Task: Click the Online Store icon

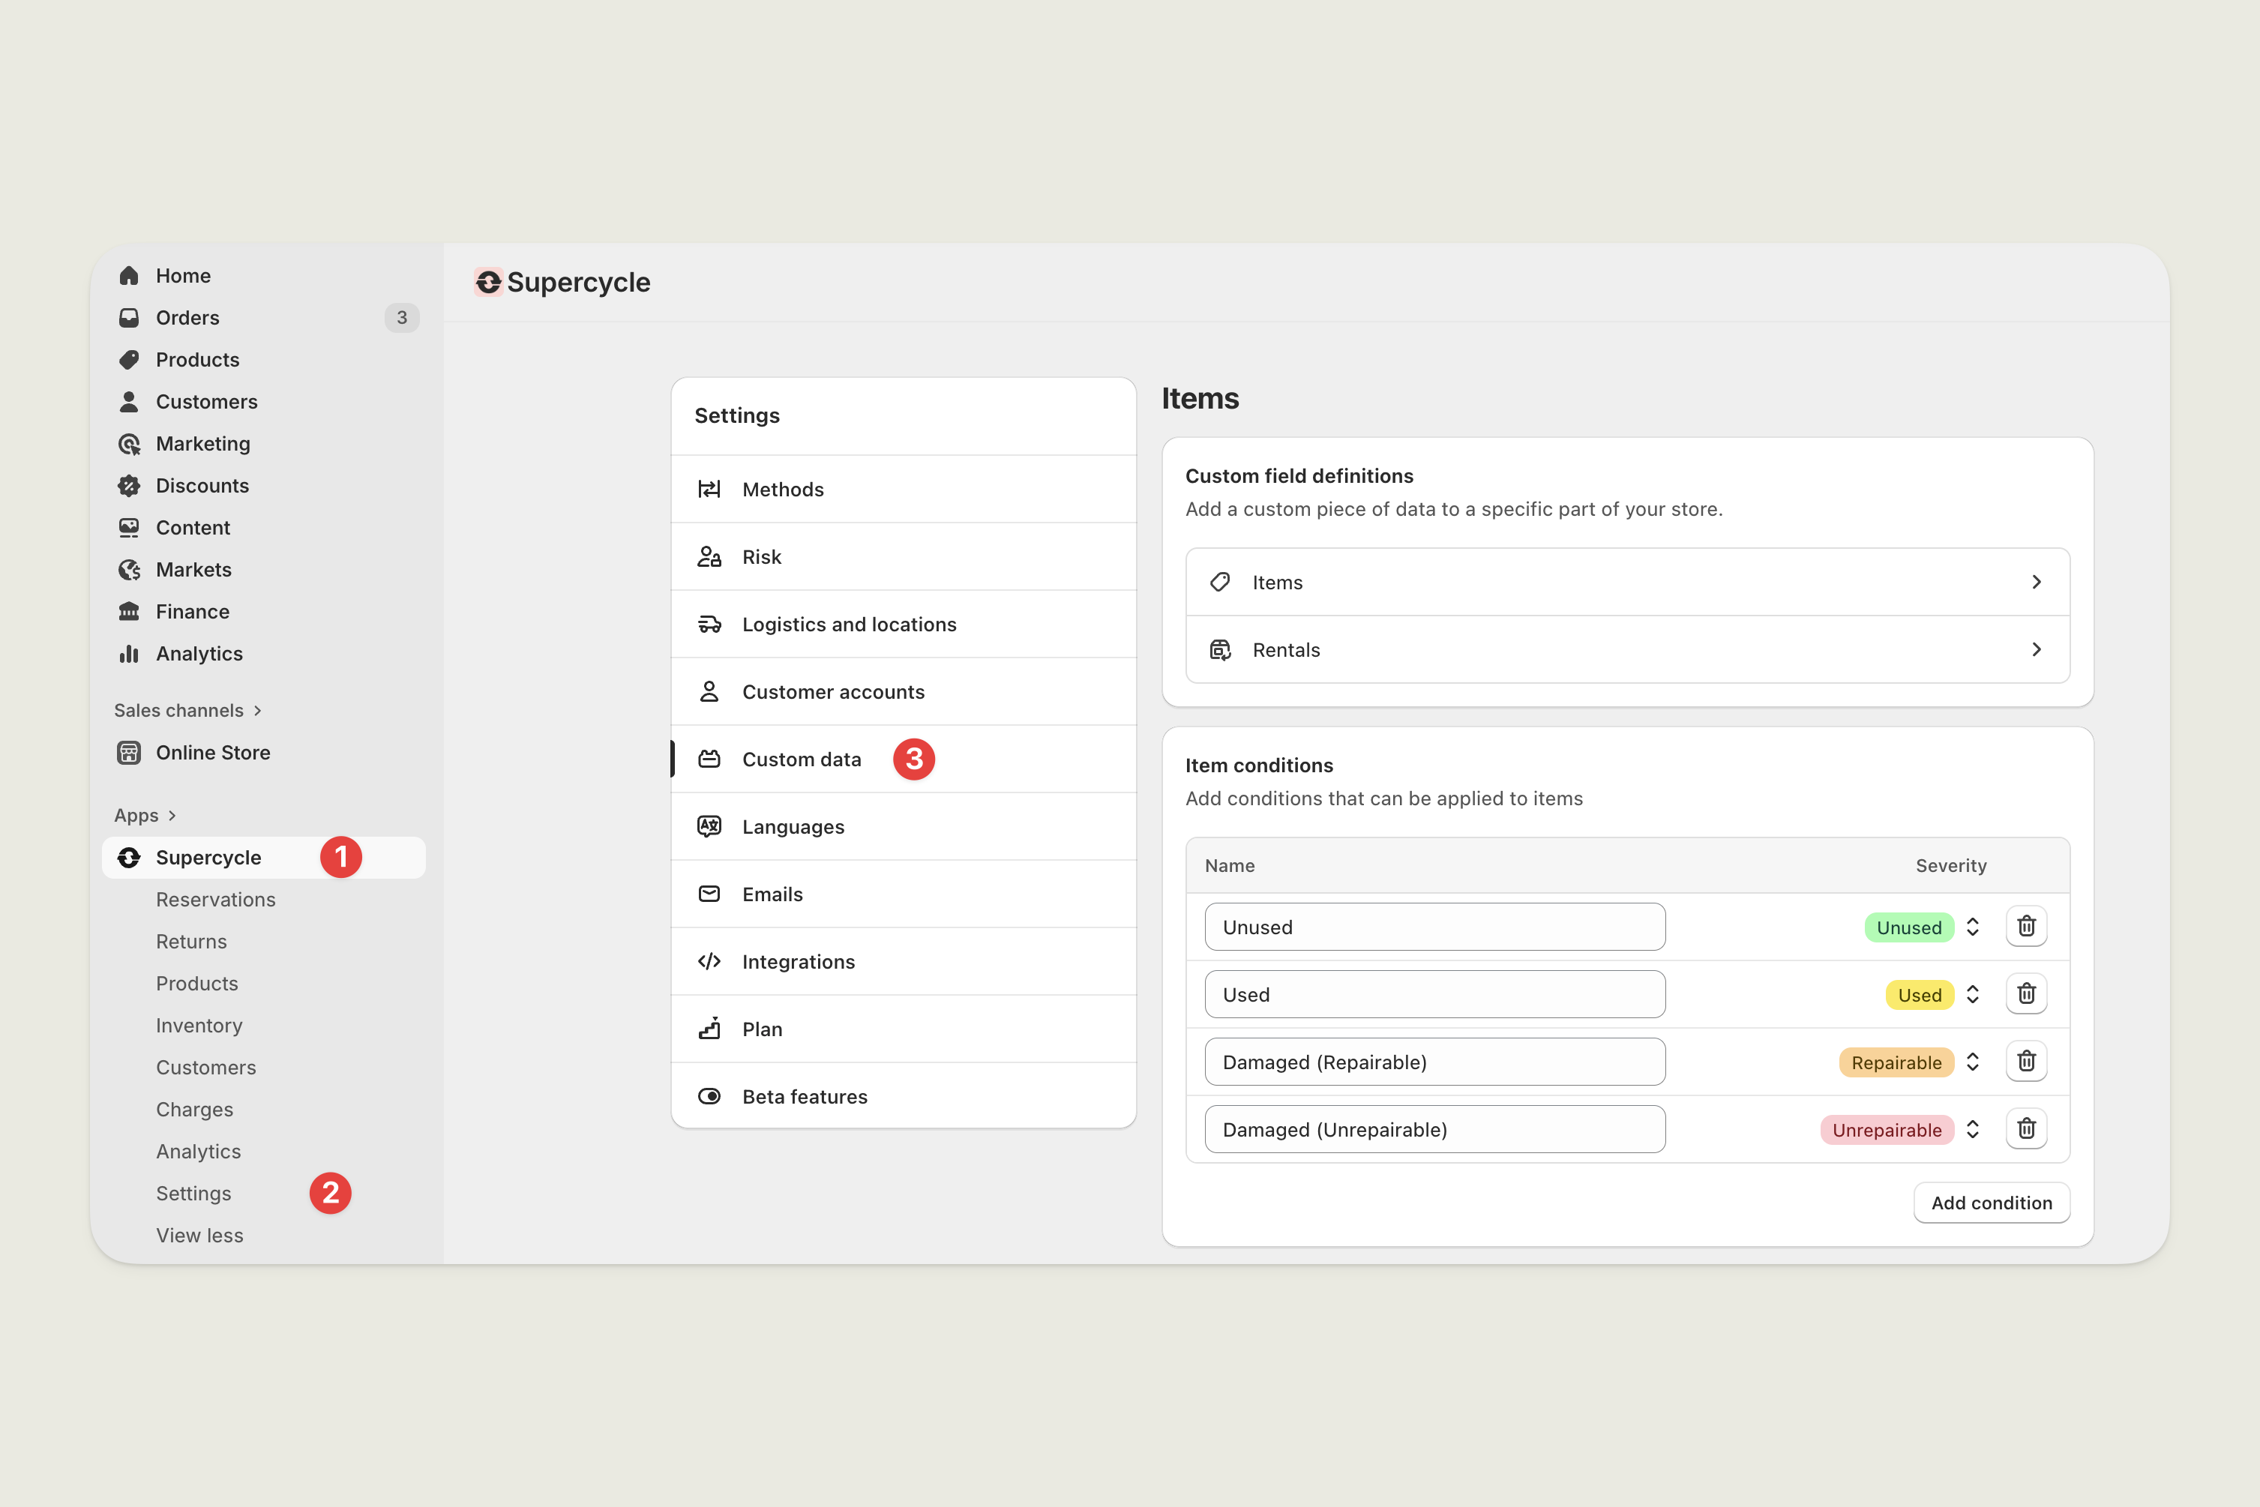Action: [x=129, y=753]
